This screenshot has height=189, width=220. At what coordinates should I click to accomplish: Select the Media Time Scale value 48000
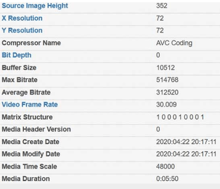click(x=166, y=166)
